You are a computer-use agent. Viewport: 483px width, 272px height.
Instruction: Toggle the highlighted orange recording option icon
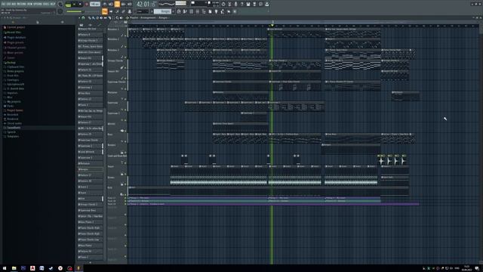[x=117, y=4]
